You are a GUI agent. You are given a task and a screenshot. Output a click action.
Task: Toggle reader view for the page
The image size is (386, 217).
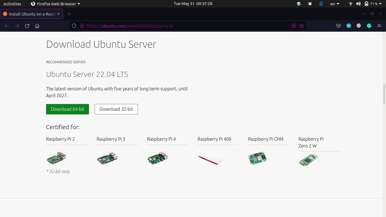click(294, 26)
